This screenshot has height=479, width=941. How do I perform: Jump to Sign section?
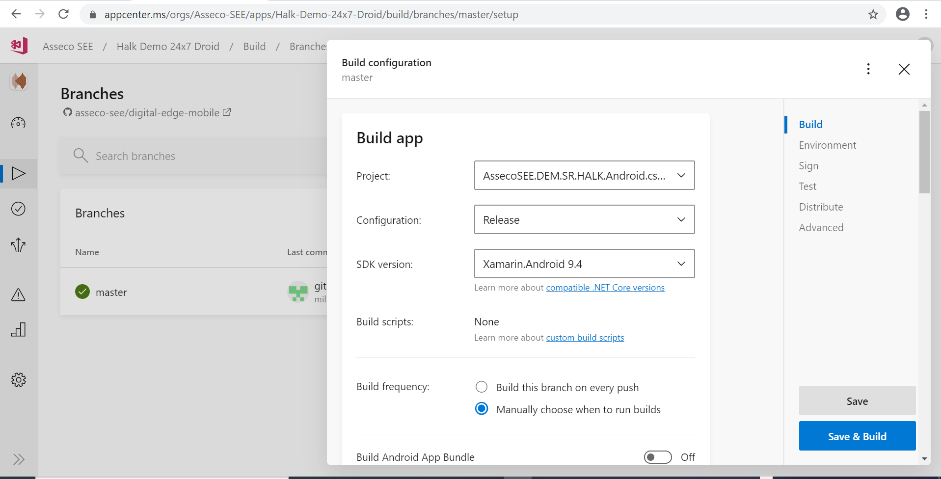[x=808, y=166]
